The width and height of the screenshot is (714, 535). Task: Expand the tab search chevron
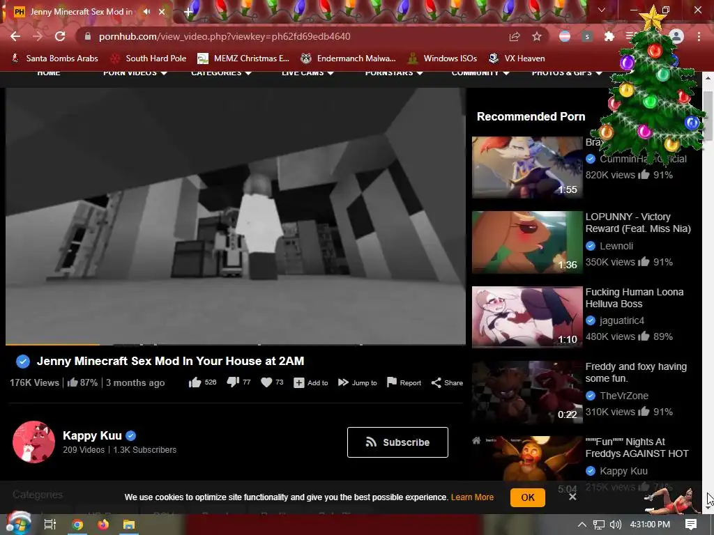[602, 10]
